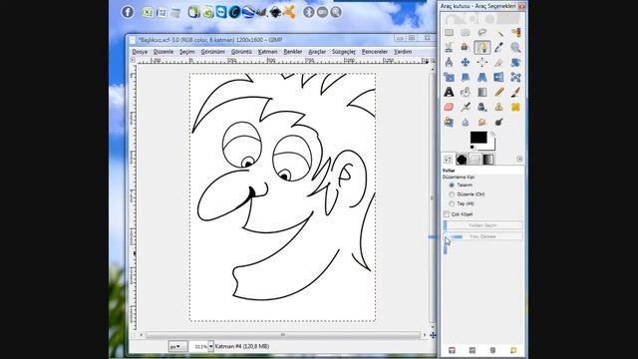Screen dimensions: 638x359
Task: Switch to the Brushes tab
Action: tap(462, 160)
